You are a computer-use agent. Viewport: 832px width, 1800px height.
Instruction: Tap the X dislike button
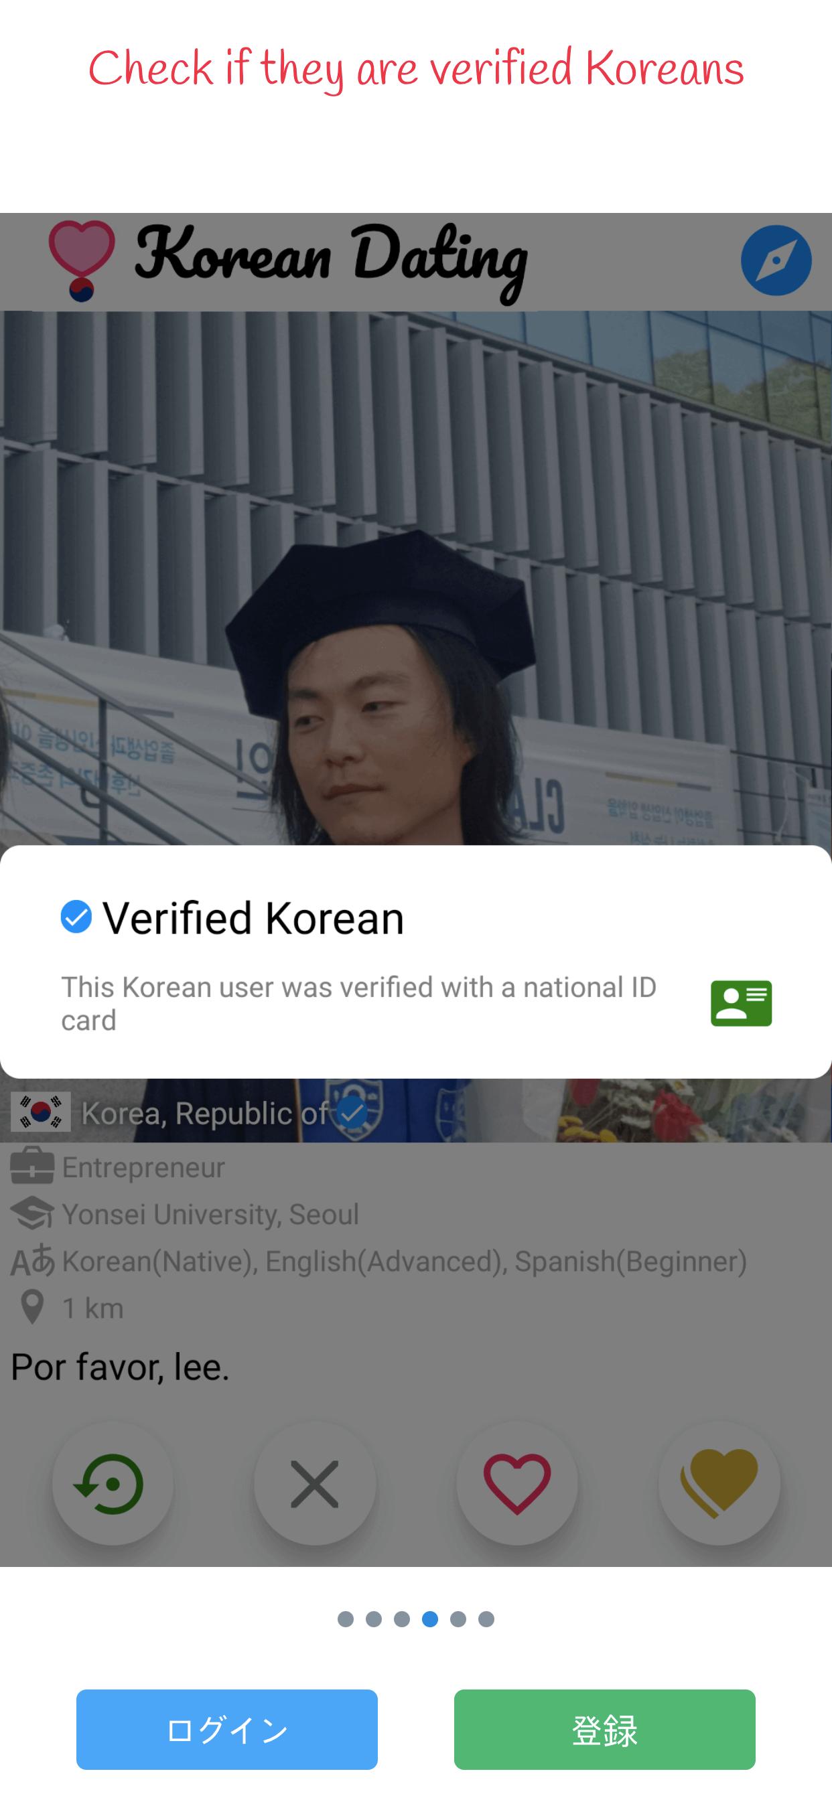click(315, 1483)
